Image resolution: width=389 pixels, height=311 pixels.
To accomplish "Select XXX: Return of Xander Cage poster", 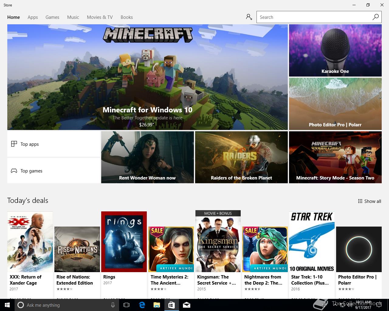I will click(30, 242).
